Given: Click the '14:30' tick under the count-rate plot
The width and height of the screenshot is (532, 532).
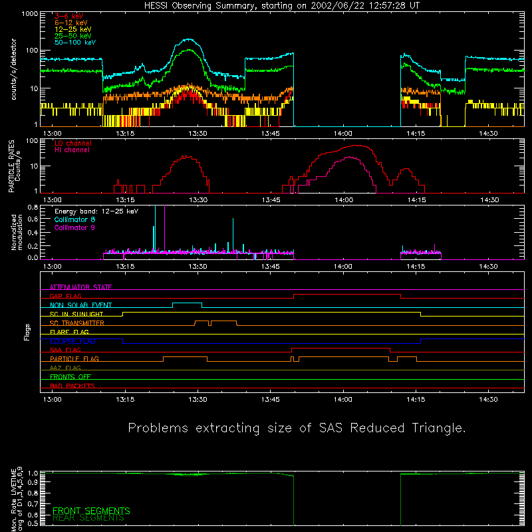Looking at the screenshot, I should click(x=488, y=134).
